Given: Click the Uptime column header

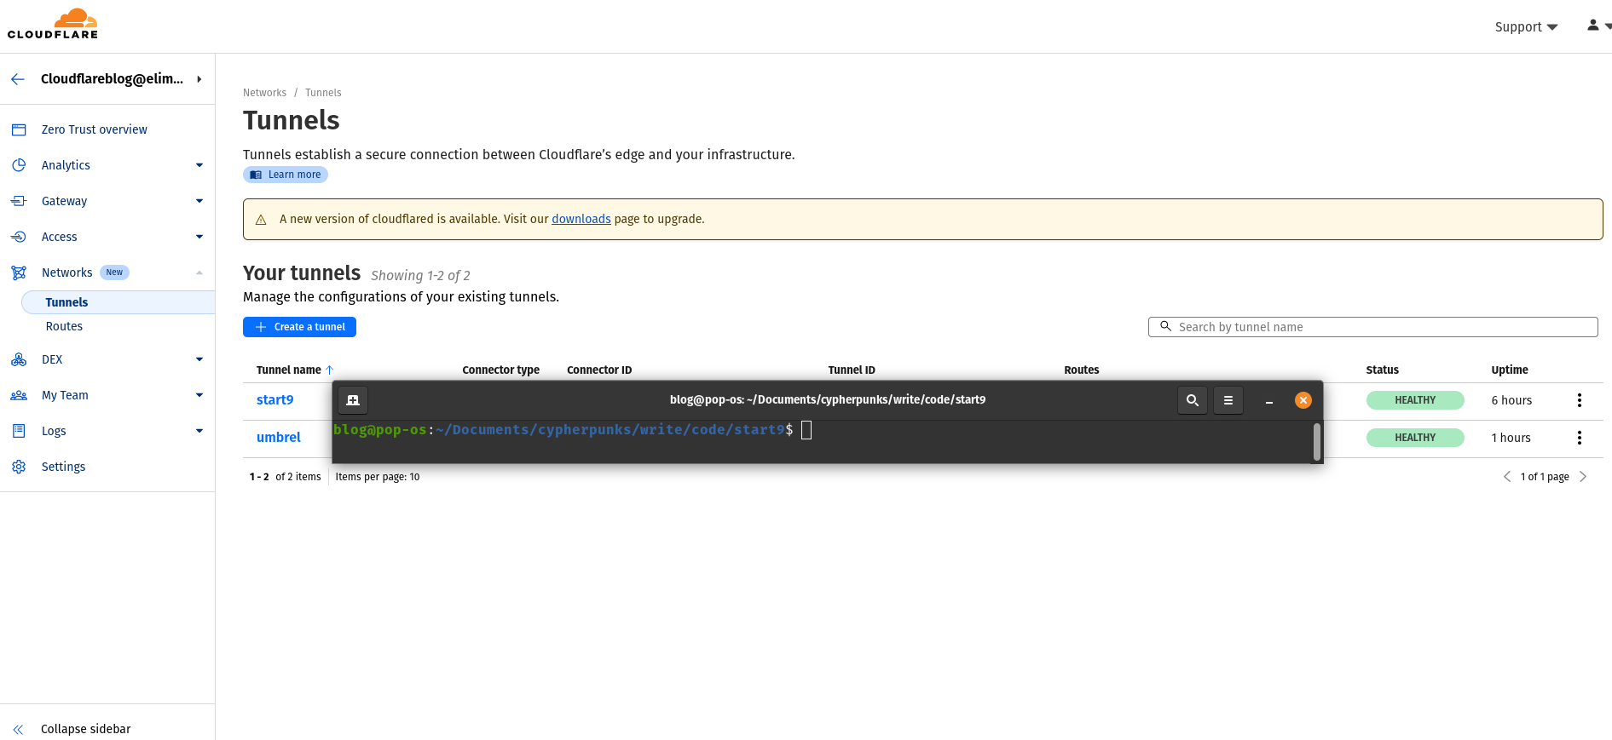Looking at the screenshot, I should [1509, 370].
